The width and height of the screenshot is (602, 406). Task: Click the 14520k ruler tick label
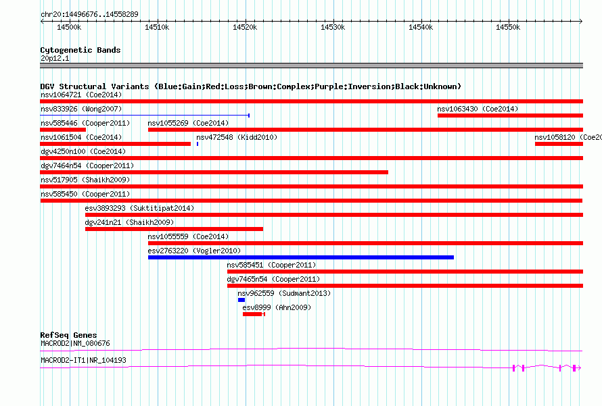[x=245, y=27]
